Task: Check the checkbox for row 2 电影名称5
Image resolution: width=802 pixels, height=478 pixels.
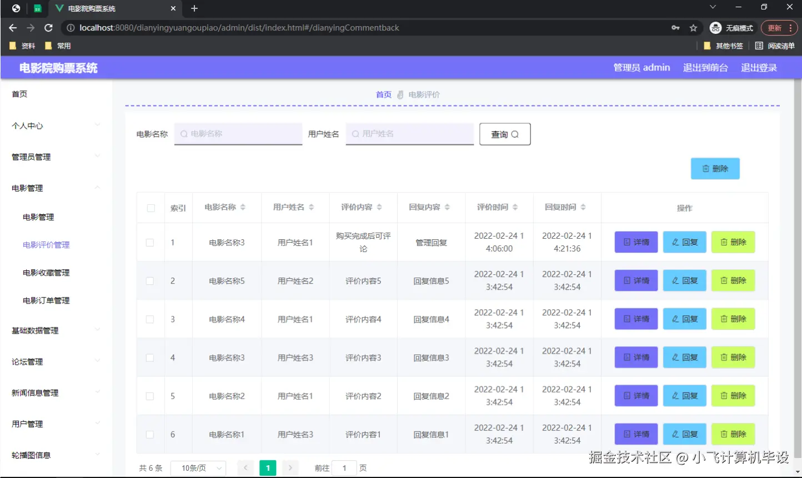Action: click(150, 281)
